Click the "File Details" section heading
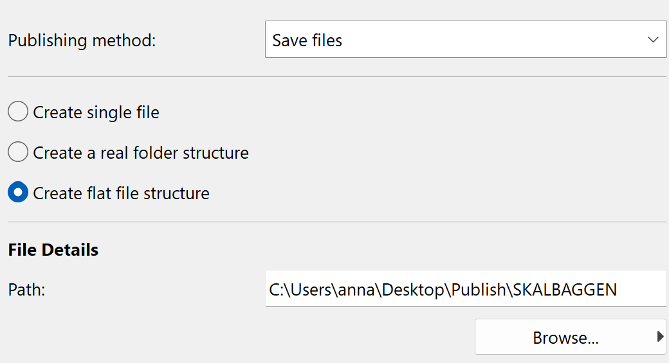Viewport: 669px width, 363px height. [x=53, y=250]
